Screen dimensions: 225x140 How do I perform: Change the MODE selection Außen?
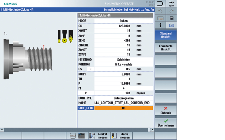pos(124,21)
